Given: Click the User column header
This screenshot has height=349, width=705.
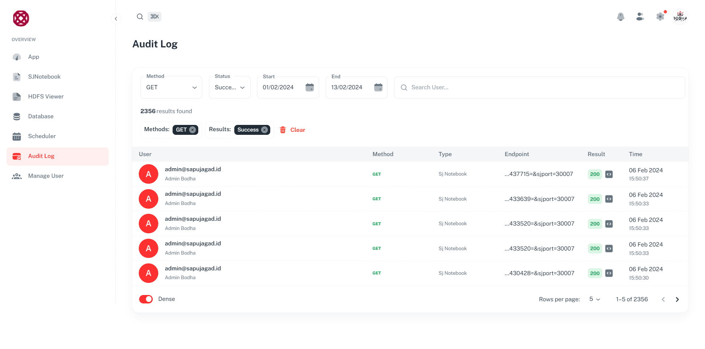Looking at the screenshot, I should (145, 154).
